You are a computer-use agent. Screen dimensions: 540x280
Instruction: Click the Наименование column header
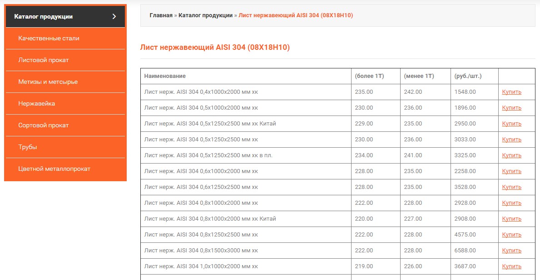tap(165, 76)
